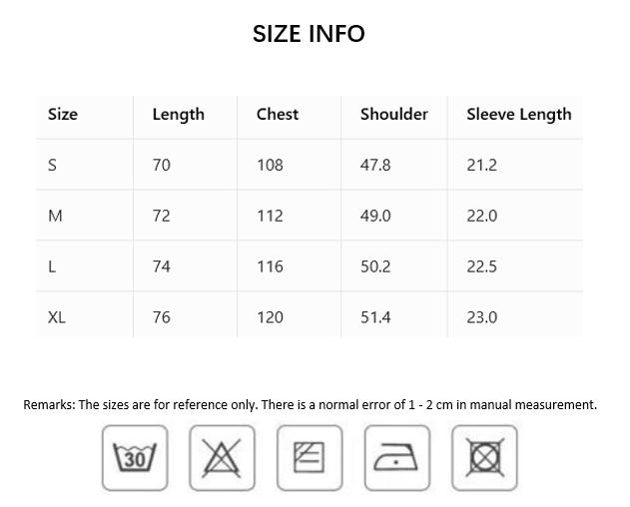Screen dimensions: 630x507
Task: Click the SIZE INFO heading
Action: (x=309, y=33)
